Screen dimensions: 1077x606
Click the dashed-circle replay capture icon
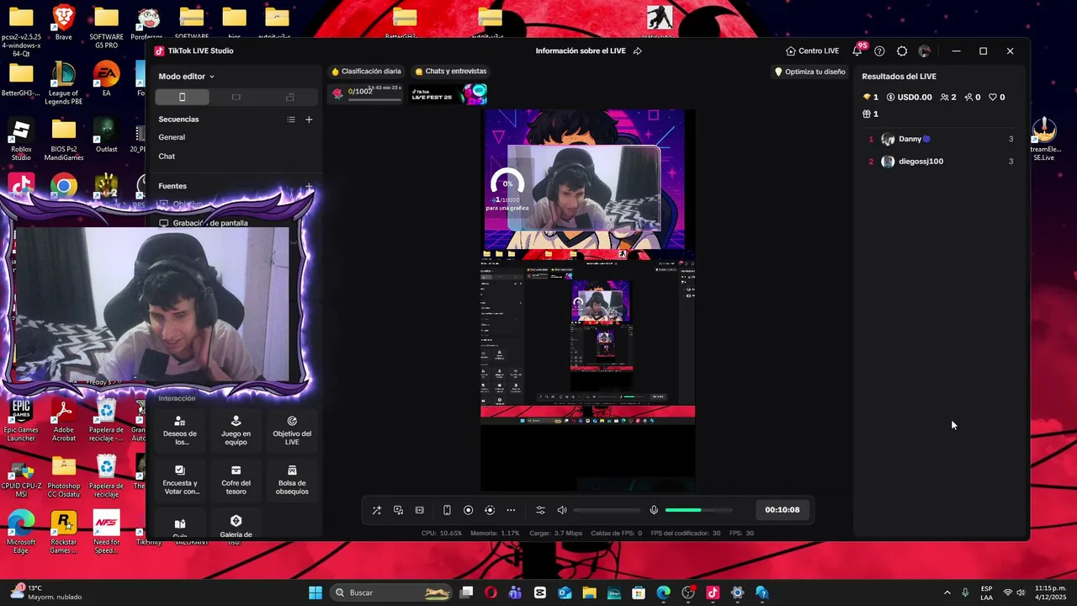(489, 510)
